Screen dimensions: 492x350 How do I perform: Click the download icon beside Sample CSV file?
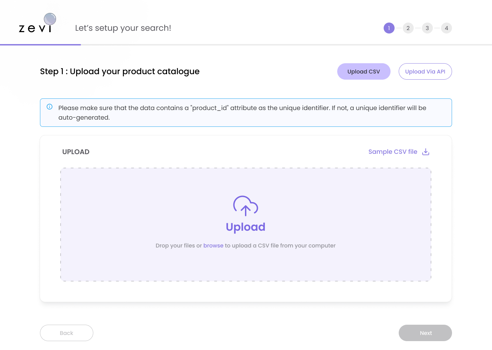(x=426, y=152)
